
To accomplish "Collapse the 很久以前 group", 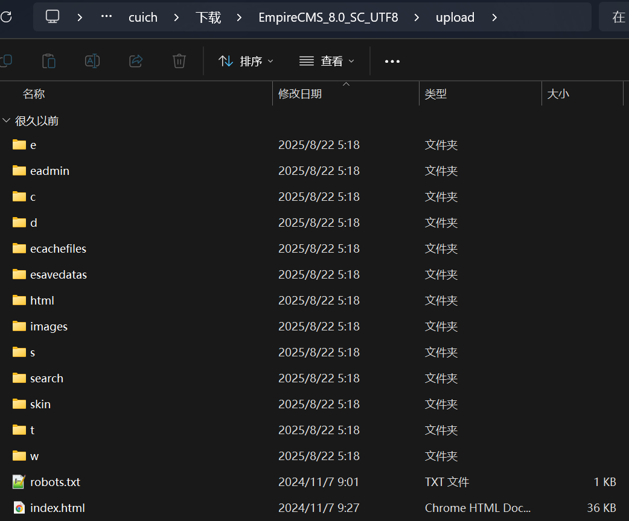I will tap(7, 121).
